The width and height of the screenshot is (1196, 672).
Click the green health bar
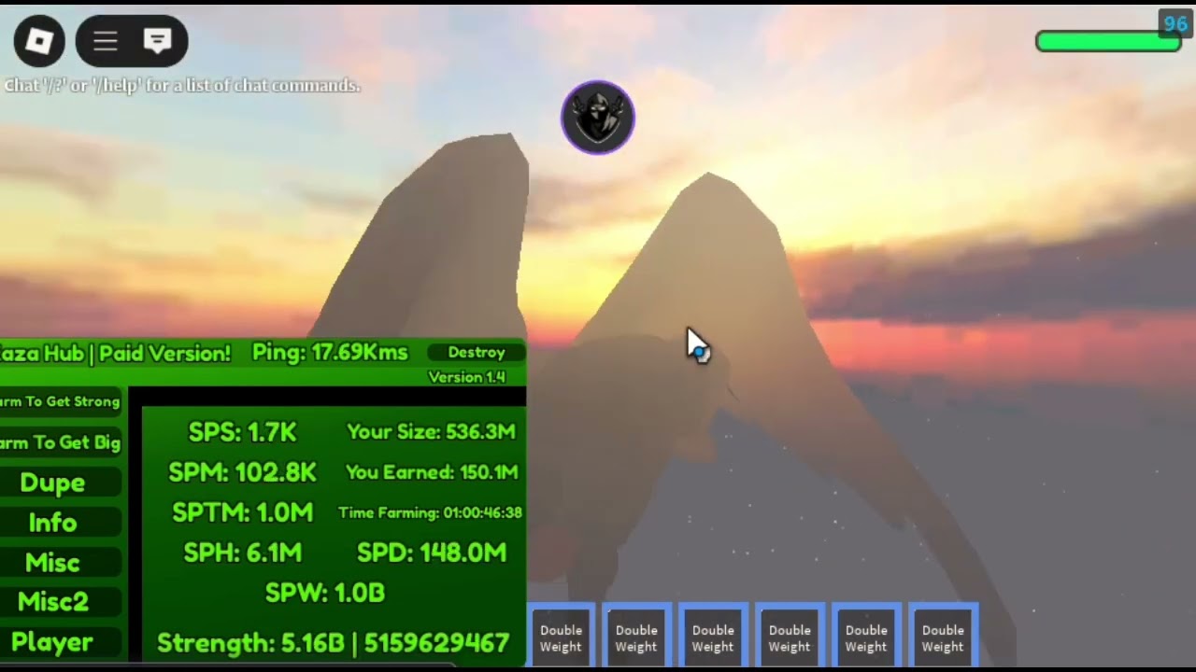[1108, 41]
